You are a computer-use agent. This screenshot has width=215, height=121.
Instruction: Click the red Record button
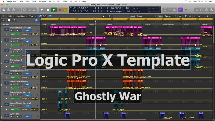(60, 10)
